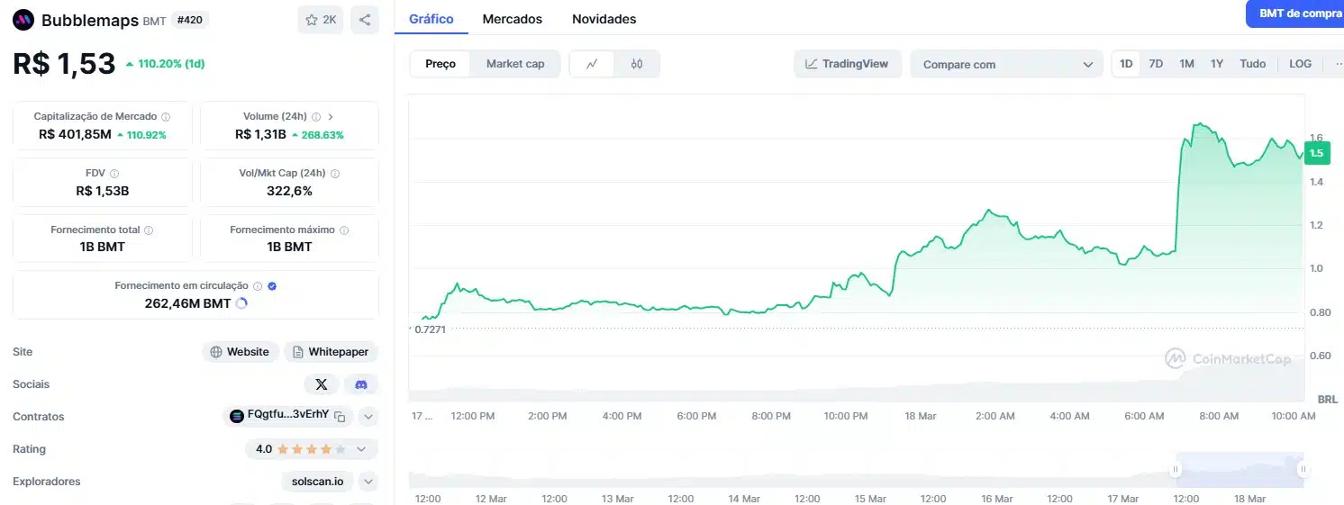Screen dimensions: 1344x505
Task: Select the Preço chart toggle
Action: pyautogui.click(x=440, y=64)
